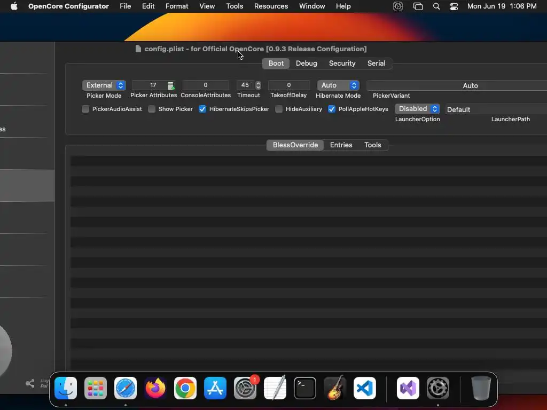Launch Visual Studio Code from dock
The height and width of the screenshot is (410, 547).
[365, 388]
